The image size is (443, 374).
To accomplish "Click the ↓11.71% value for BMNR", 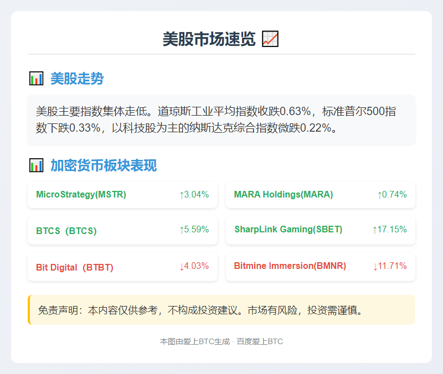I will tap(390, 266).
